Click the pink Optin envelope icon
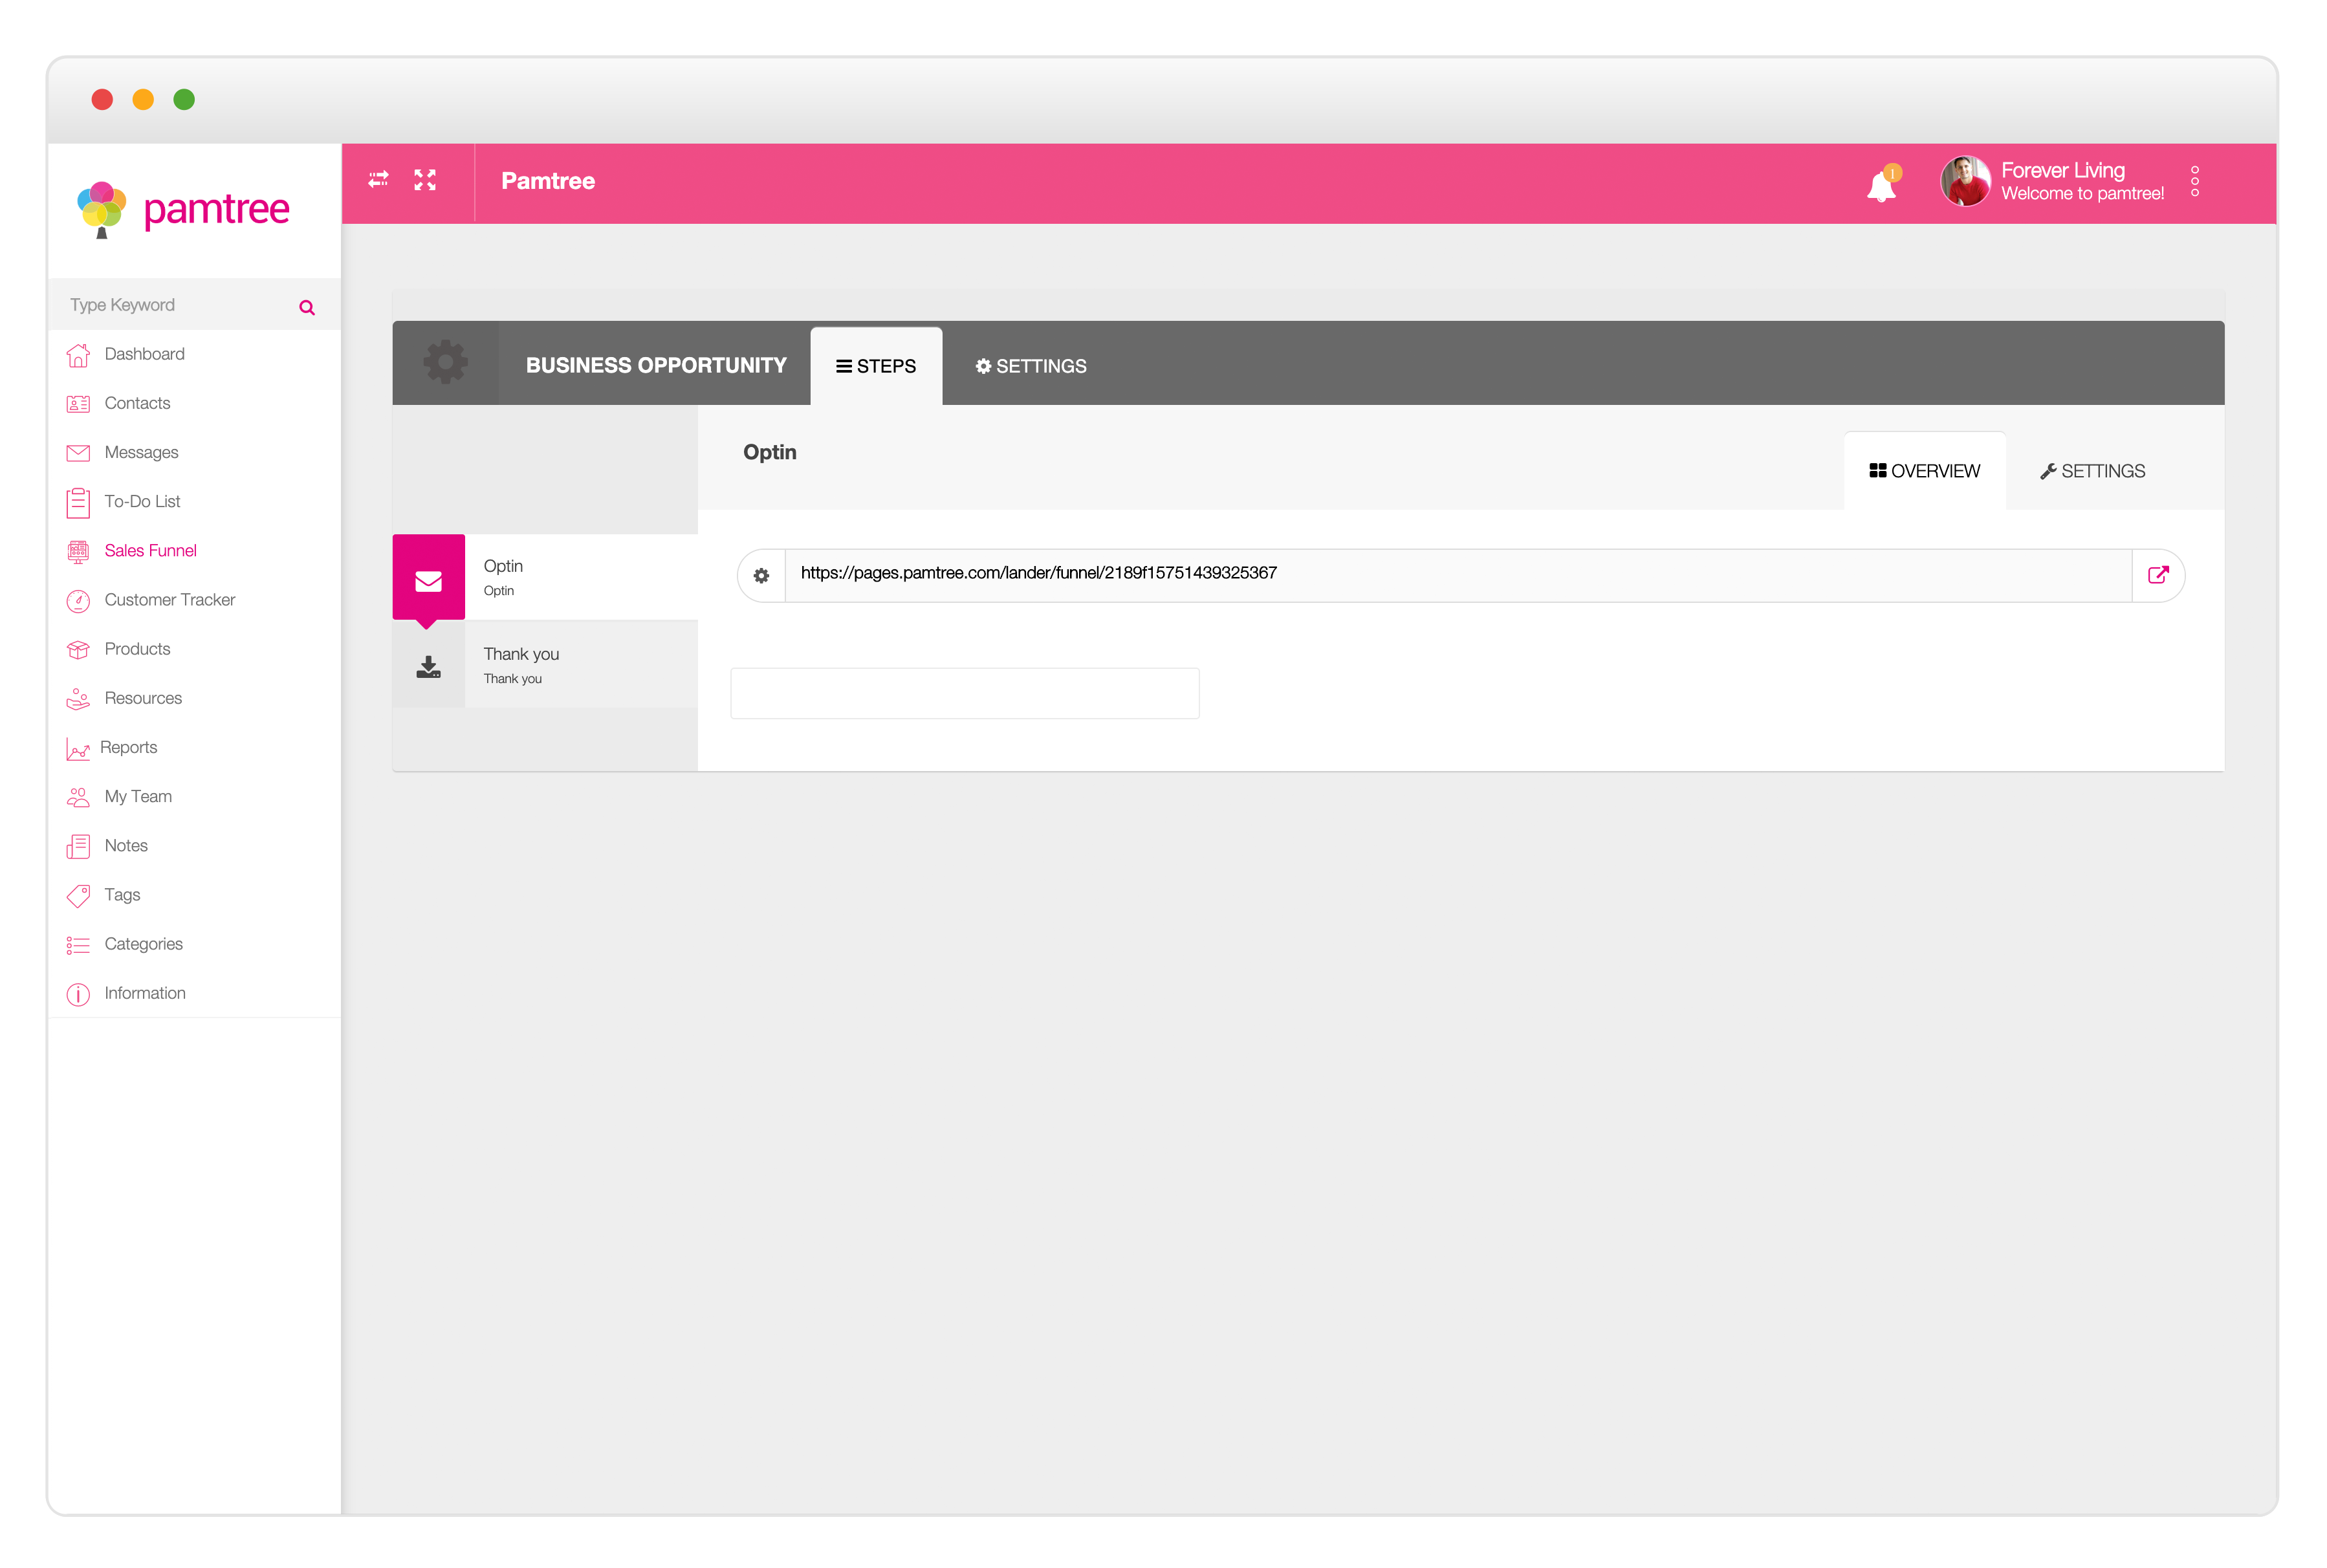The height and width of the screenshot is (1568, 2327). click(428, 580)
